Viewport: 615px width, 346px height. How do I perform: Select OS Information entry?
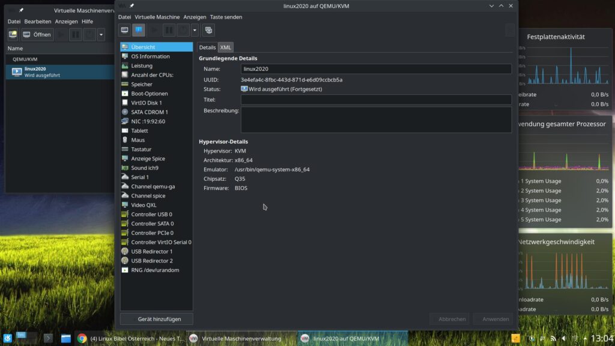point(157,56)
